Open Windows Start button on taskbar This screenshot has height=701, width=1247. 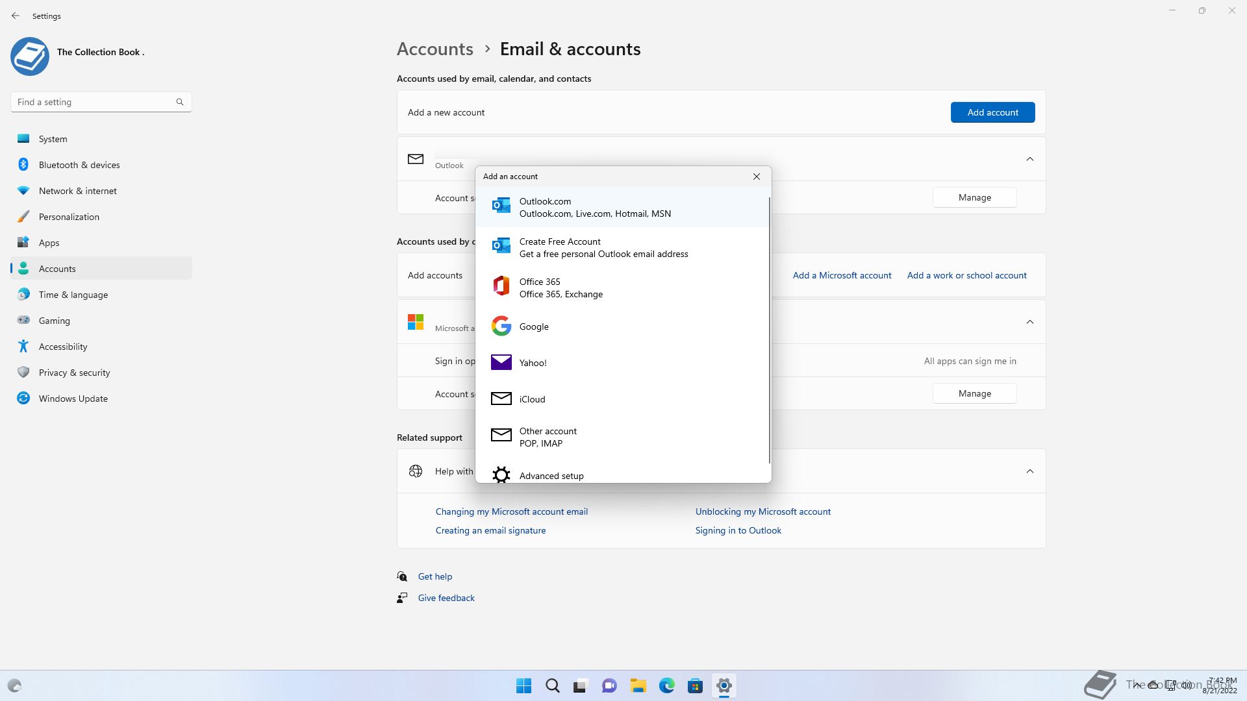(523, 685)
